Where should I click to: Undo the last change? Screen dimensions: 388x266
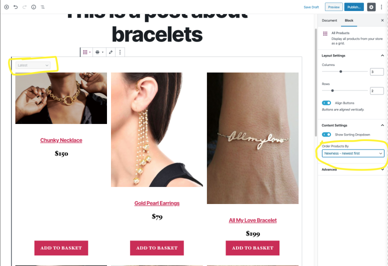point(15,7)
